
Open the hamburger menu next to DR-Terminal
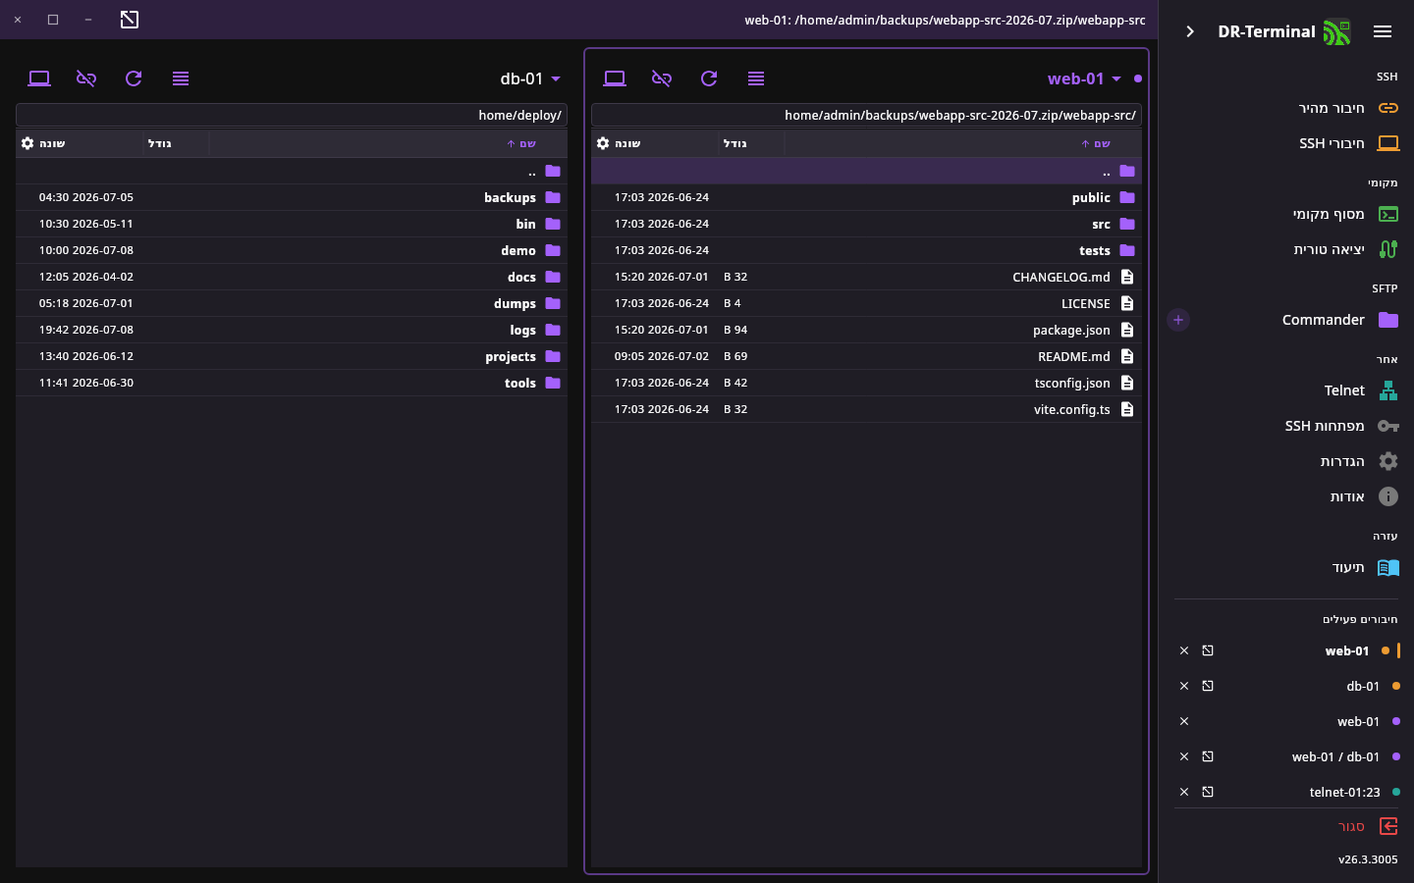1383,31
